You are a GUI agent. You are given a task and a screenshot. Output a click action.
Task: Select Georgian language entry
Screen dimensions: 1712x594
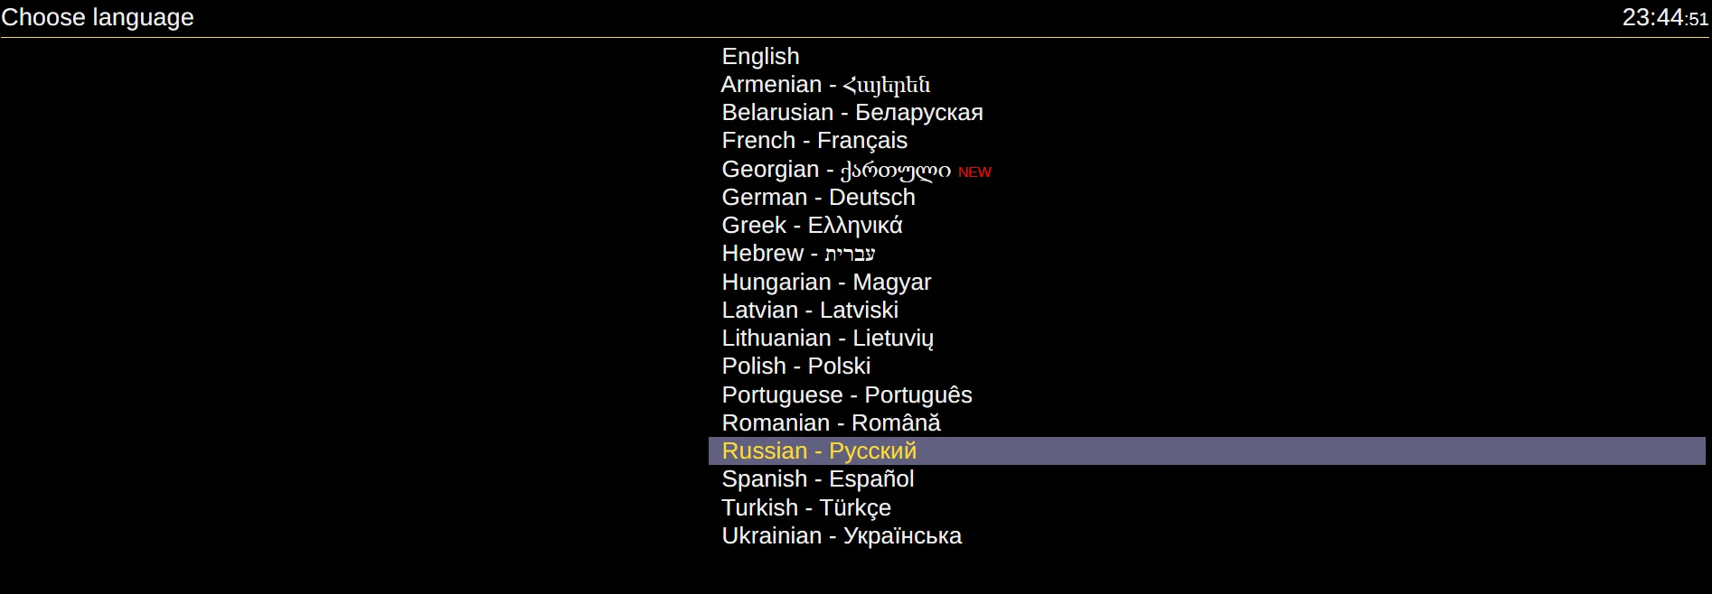coord(835,170)
